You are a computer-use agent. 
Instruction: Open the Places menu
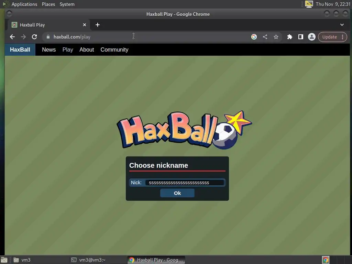coord(48,4)
